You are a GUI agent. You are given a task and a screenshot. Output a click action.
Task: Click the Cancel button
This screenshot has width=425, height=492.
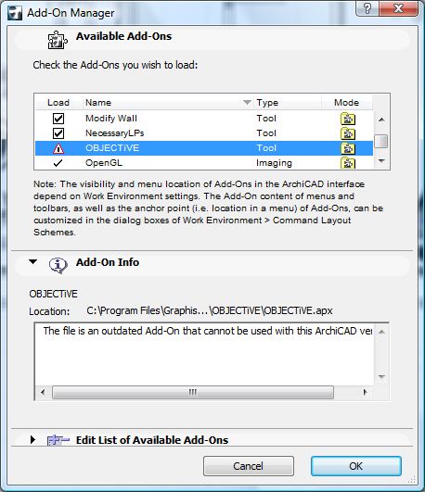(249, 466)
